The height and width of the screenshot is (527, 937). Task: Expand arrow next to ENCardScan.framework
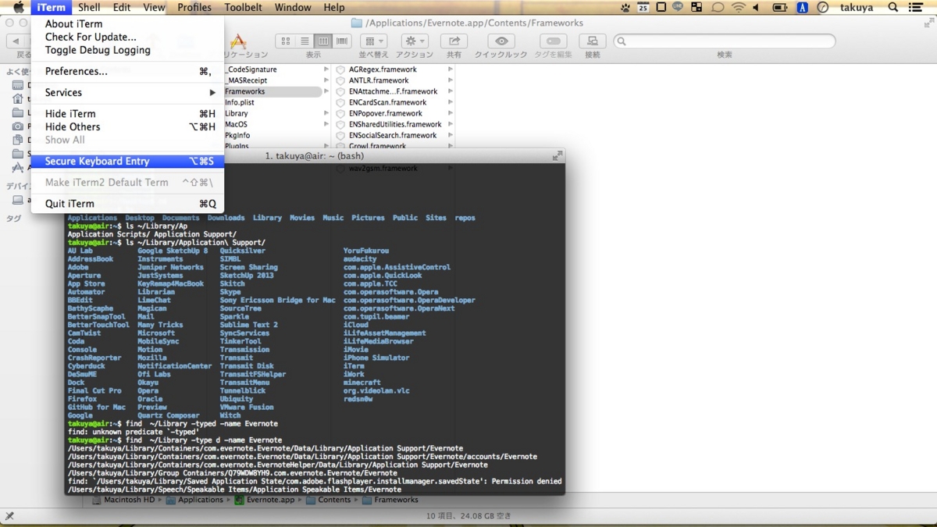point(451,102)
